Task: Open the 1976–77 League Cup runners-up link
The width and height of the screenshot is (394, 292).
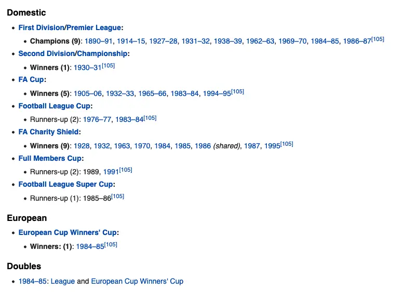Action: click(97, 119)
